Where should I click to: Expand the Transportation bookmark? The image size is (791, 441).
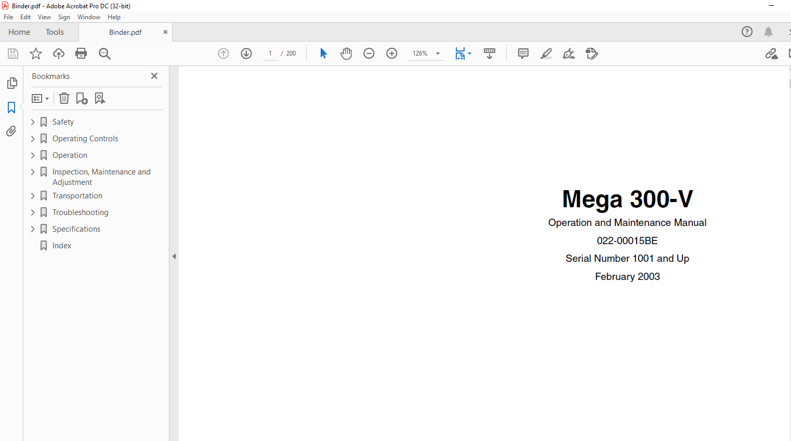tap(33, 196)
